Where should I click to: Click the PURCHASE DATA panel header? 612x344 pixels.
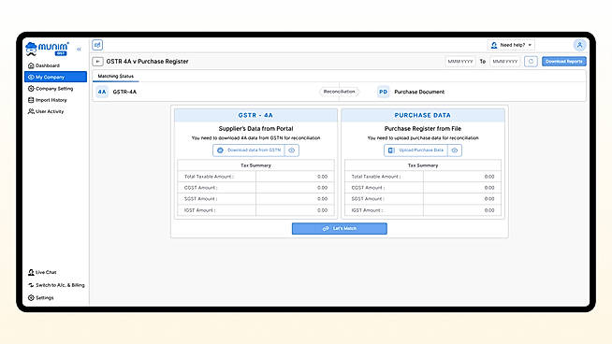pos(423,116)
